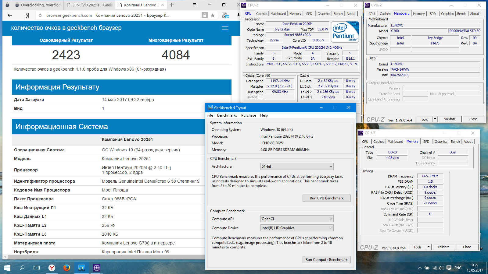Screen dimensions: 488x274
Task: Launch Firefox from the taskbar
Action: [66, 268]
